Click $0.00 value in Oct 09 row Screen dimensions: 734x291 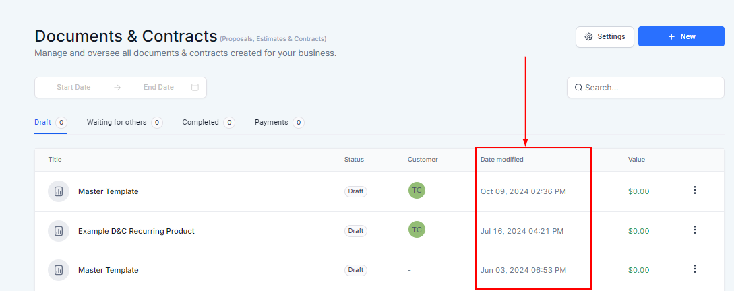click(638, 191)
